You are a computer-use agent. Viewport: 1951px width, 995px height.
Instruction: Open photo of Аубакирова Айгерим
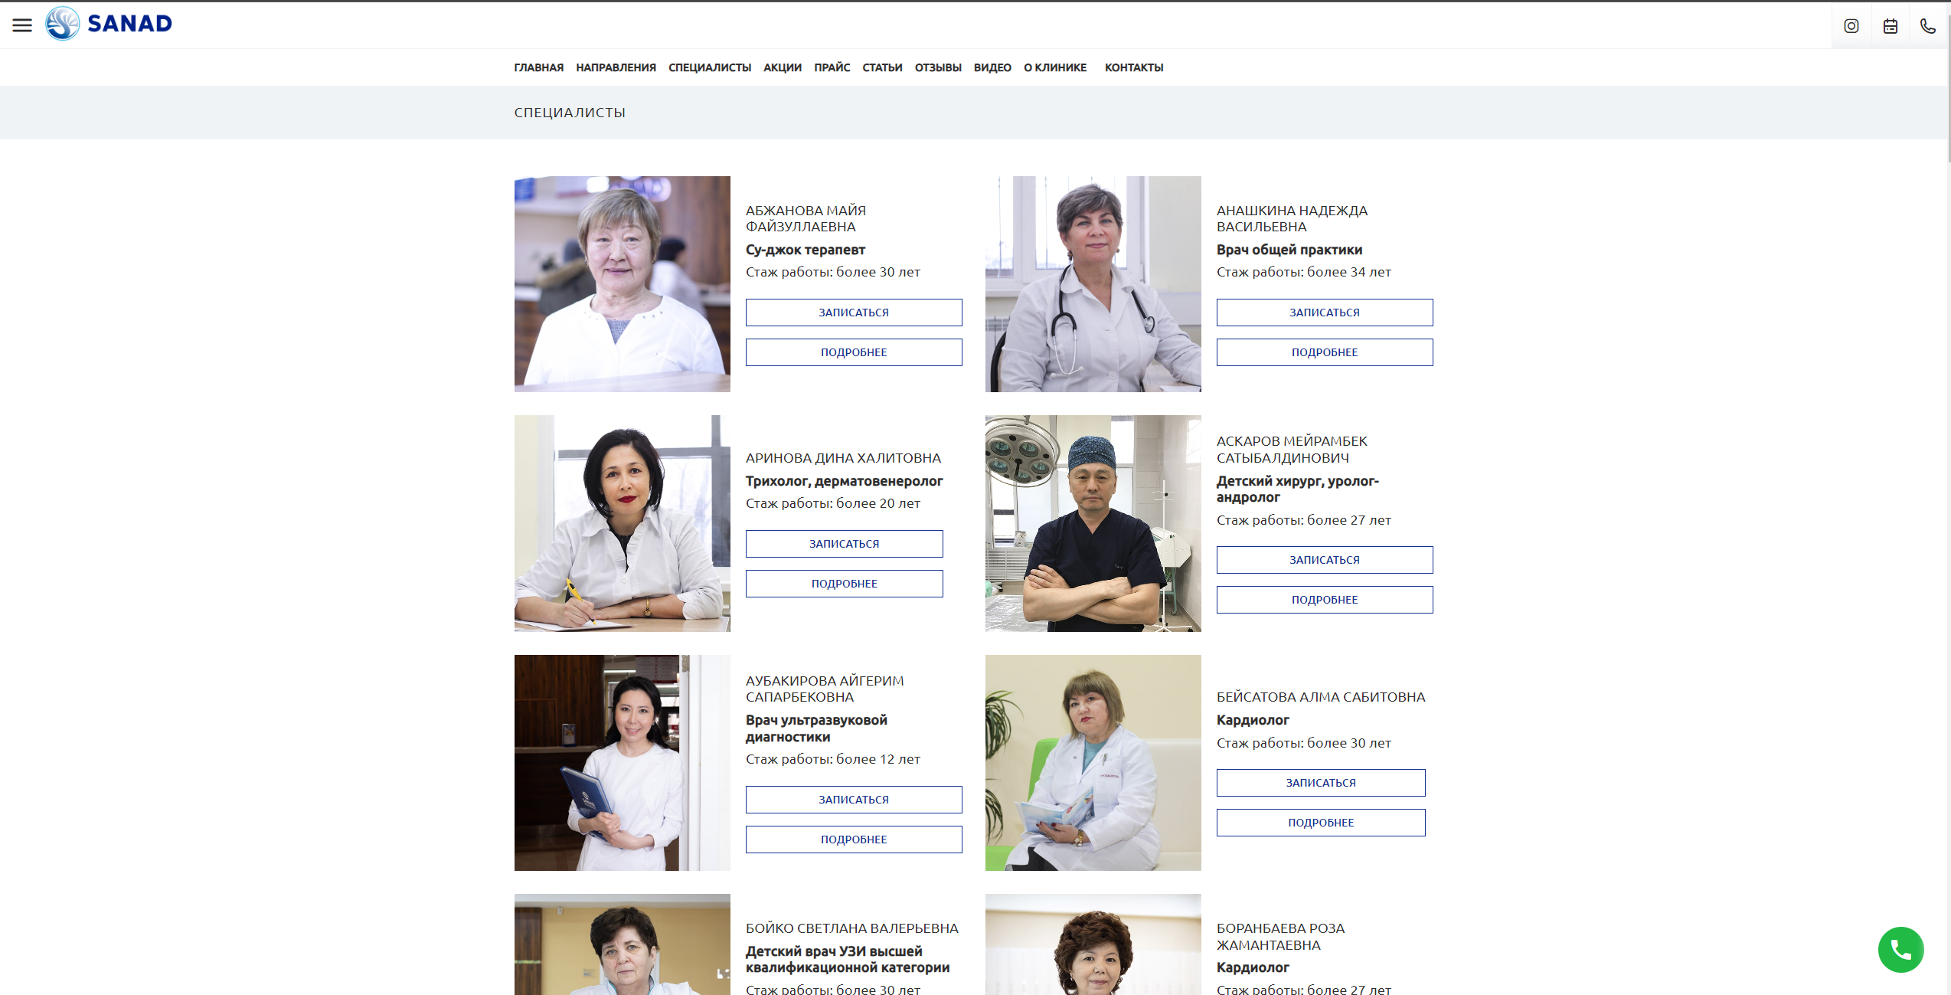coord(622,763)
